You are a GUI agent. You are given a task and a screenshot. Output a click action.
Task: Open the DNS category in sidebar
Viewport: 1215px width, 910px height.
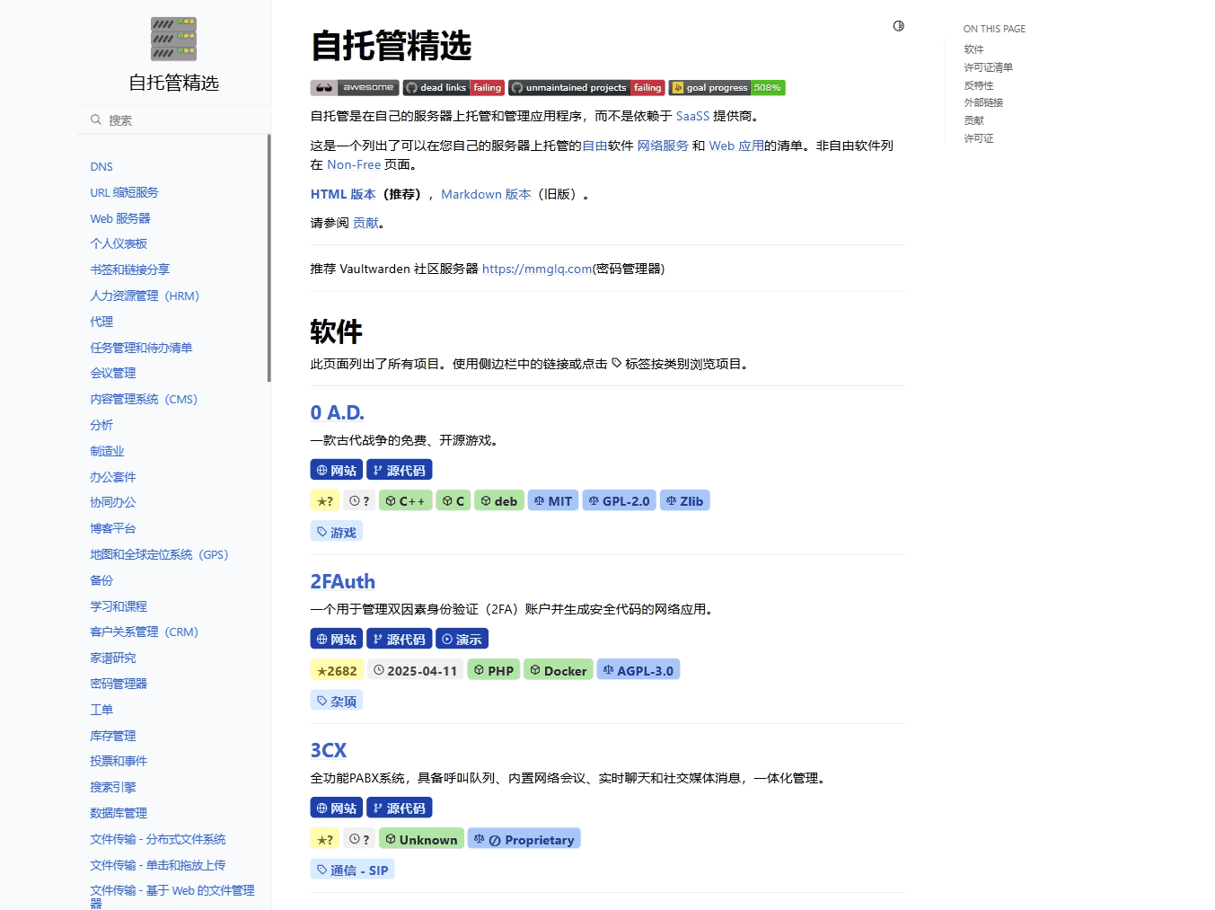(101, 167)
